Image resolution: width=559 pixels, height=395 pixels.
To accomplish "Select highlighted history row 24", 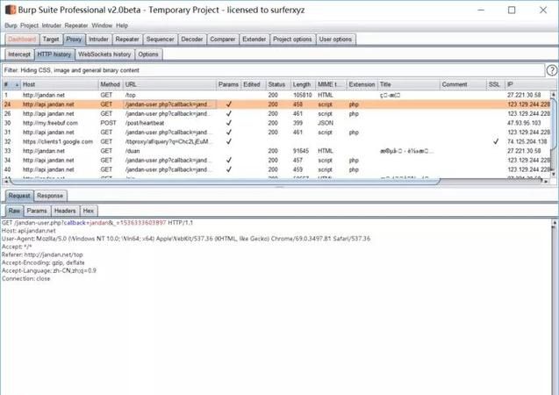I will click(276, 104).
